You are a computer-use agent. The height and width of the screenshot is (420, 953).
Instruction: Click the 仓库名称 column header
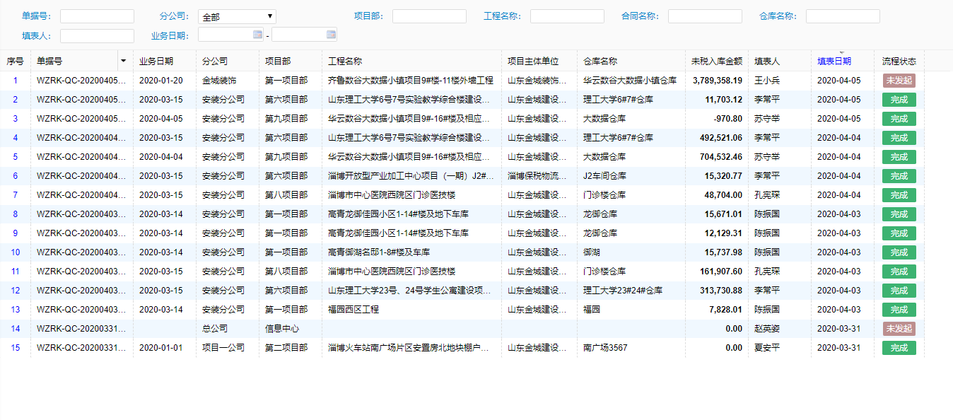point(600,62)
